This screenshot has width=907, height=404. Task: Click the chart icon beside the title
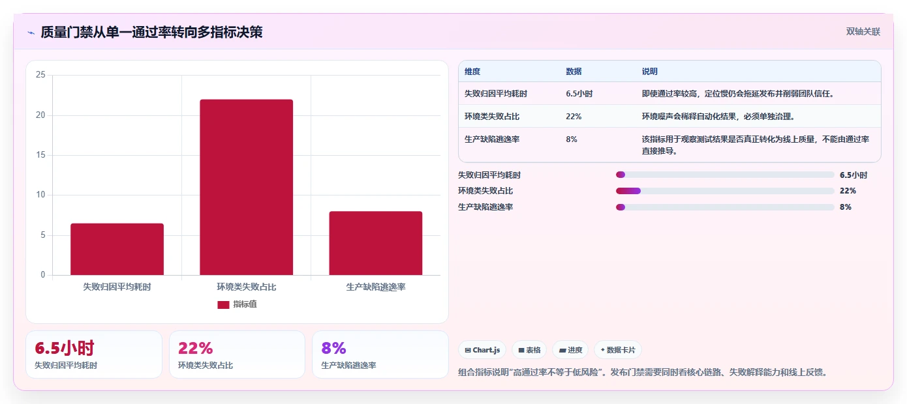(31, 32)
